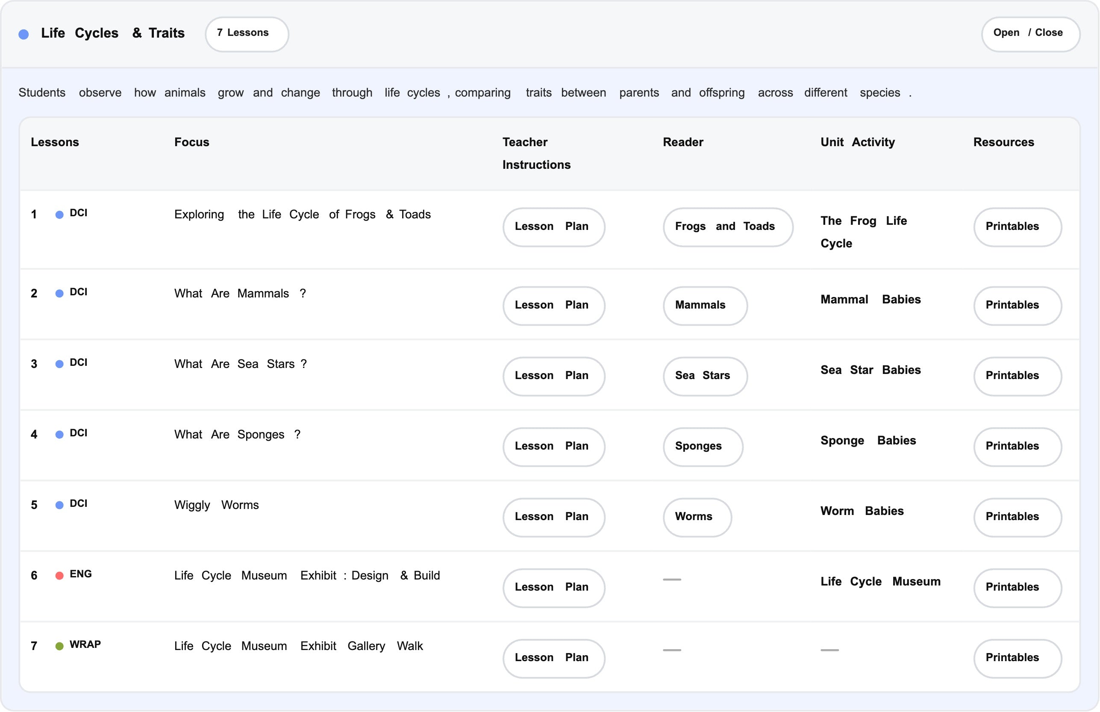Click The Frog Life Cycle unit activity
This screenshot has width=1100, height=712.
tap(863, 232)
